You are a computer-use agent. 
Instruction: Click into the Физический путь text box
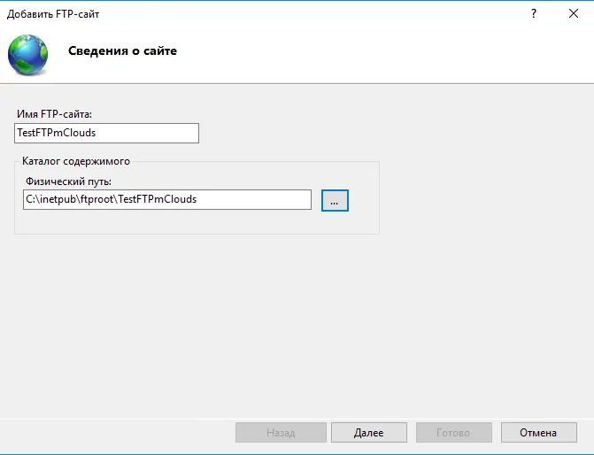[167, 199]
